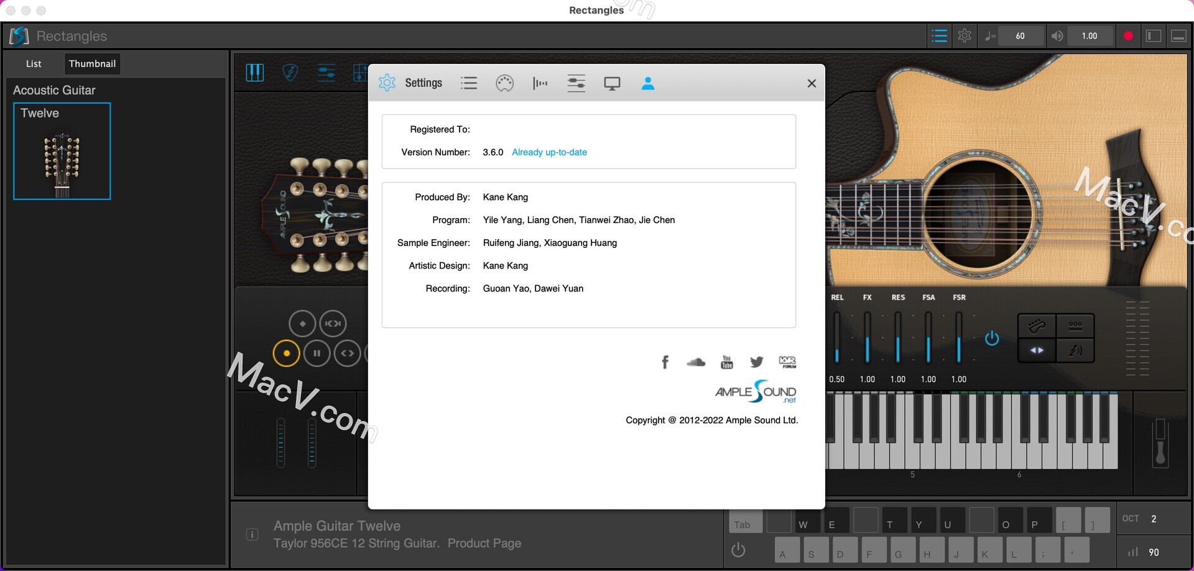This screenshot has width=1194, height=571.
Task: Click the info icon beside Ample Guitar Twelve
Action: (x=252, y=534)
